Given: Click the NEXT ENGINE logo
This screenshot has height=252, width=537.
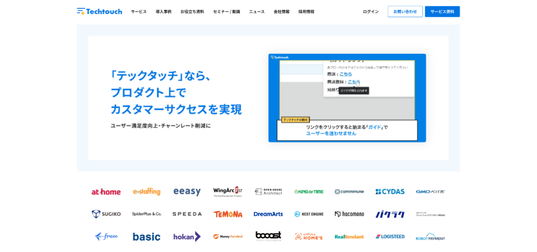Looking at the screenshot, I should coord(309,214).
